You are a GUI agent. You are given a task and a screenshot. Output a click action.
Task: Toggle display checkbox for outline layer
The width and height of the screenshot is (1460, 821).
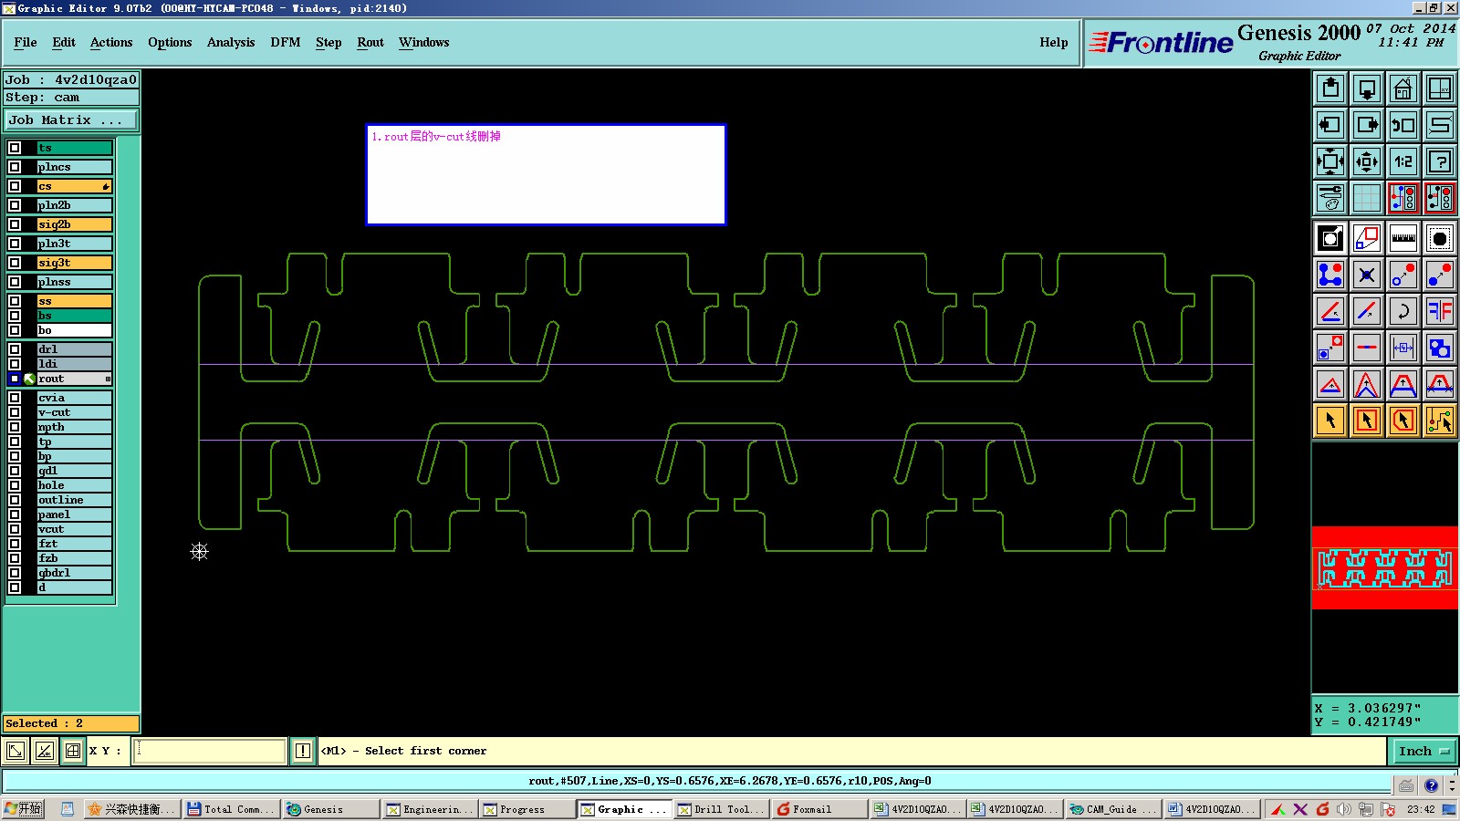pyautogui.click(x=15, y=500)
